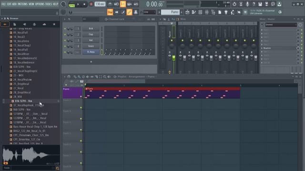The width and height of the screenshot is (305, 171).
Task: Open the Piano pattern selector
Action: 171,12
